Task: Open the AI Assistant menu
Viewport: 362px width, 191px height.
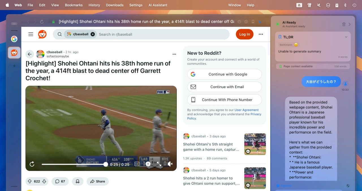Action: click(x=158, y=5)
